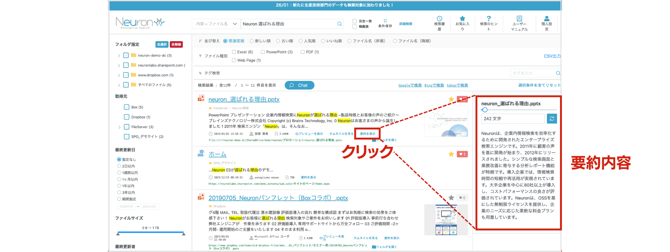
Task: Click summary length slider handle
Action: click(485, 110)
